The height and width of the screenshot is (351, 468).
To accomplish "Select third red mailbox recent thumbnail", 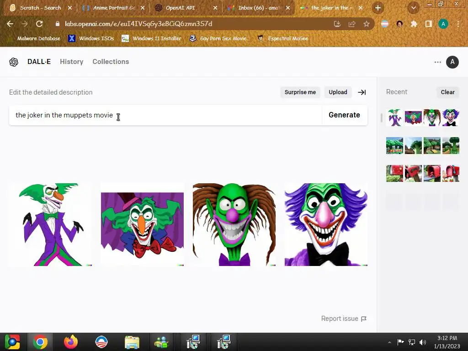I will 432,173.
